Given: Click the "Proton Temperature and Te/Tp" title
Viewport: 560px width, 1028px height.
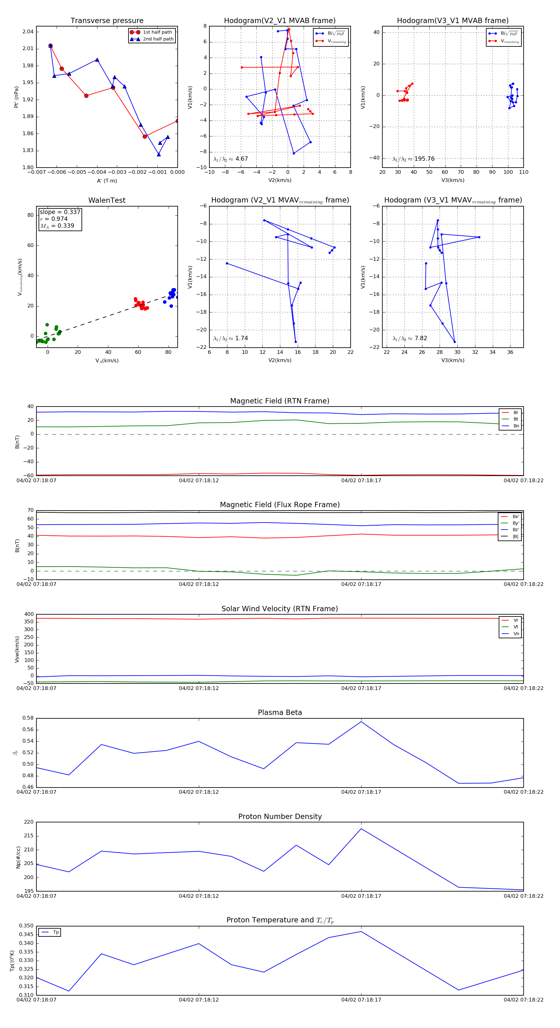Looking at the screenshot, I should [280, 920].
